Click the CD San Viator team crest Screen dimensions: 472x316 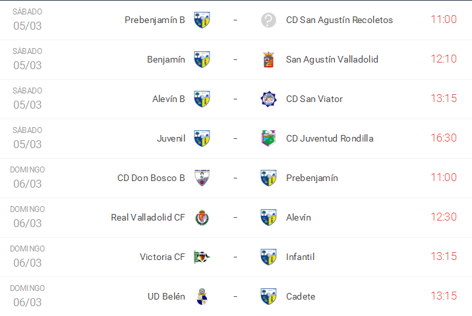[268, 99]
